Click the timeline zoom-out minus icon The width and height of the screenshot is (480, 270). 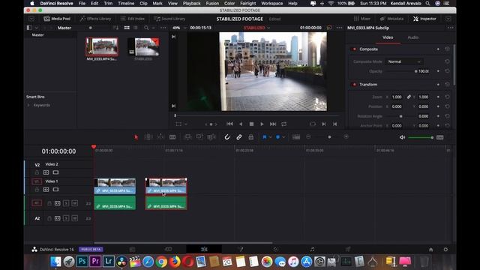308,136
